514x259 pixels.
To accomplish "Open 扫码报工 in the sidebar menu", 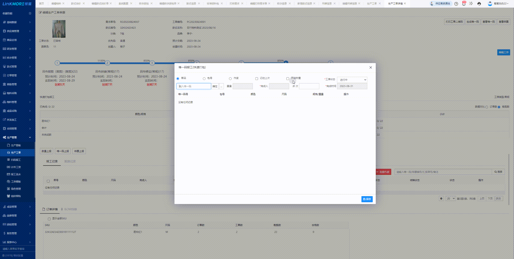I will coord(16,160).
